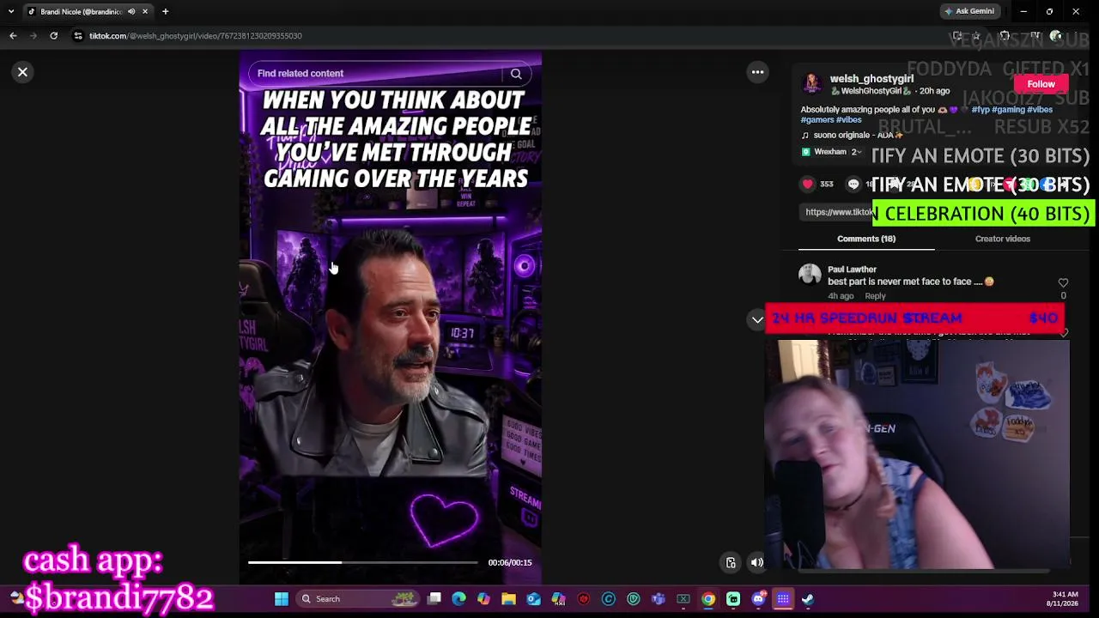Mute the Brandi Nicole browser tab audio

(x=131, y=12)
